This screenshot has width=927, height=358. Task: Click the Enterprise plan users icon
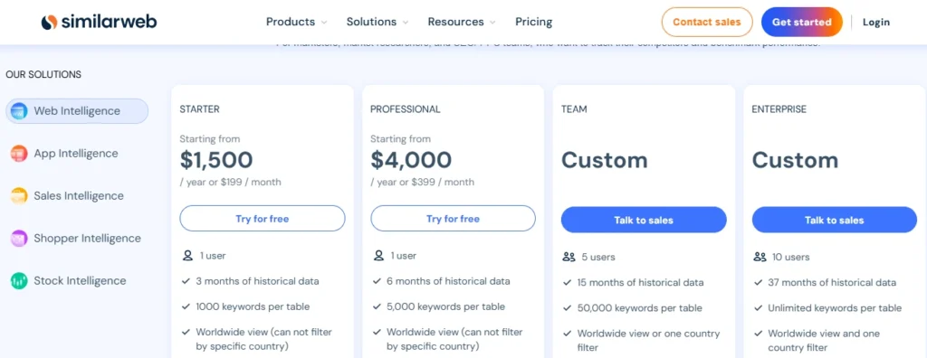pos(760,257)
